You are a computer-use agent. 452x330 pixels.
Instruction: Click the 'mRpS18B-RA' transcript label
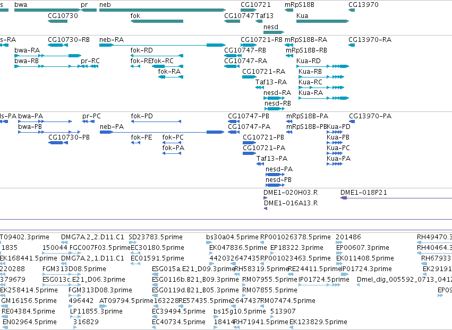(306, 40)
